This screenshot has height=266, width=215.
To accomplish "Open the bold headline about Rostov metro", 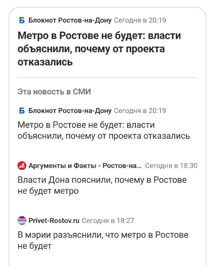I will click(99, 49).
